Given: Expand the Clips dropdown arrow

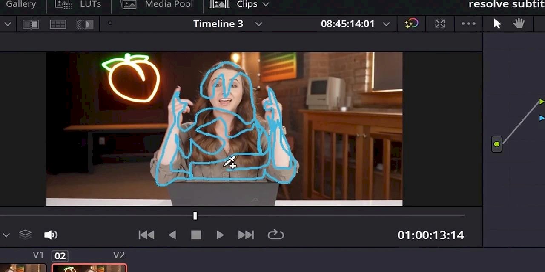Looking at the screenshot, I should click(266, 5).
